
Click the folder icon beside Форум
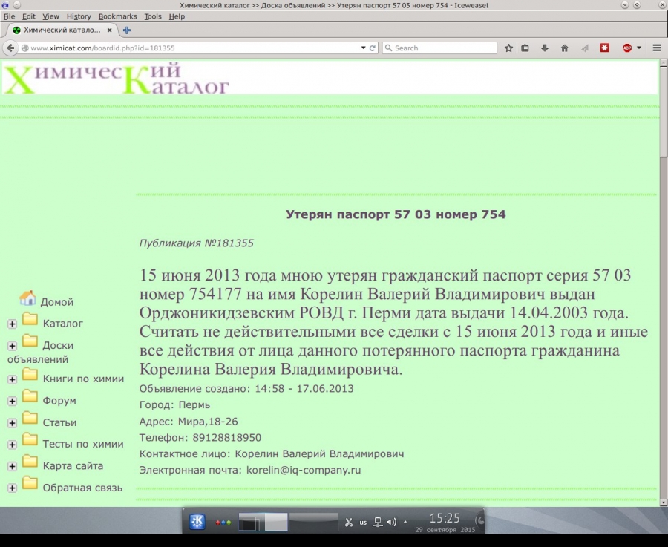click(30, 396)
